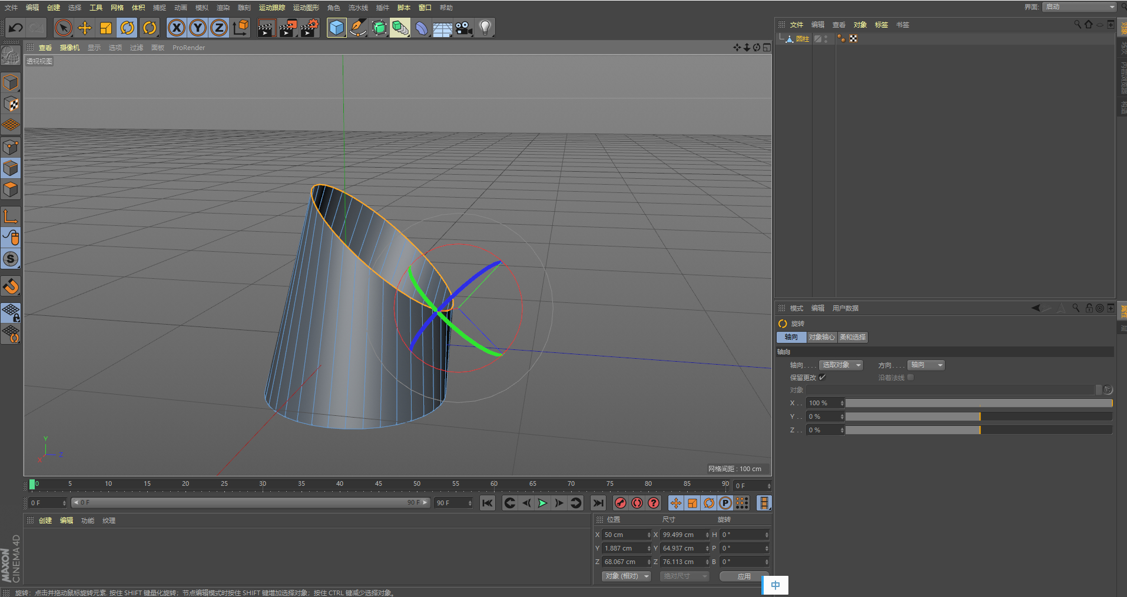Click the Undo arrow icon
Image resolution: width=1127 pixels, height=597 pixels.
point(16,28)
